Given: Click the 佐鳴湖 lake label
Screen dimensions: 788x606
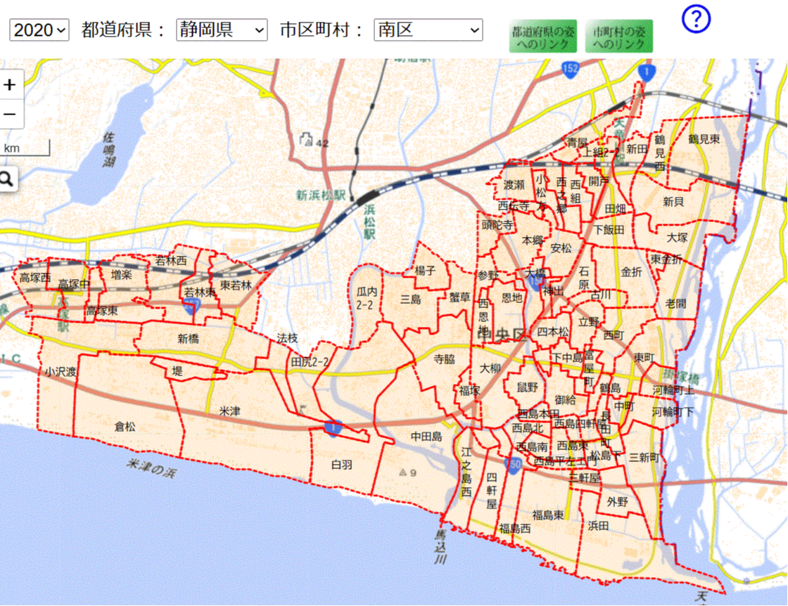Looking at the screenshot, I should pos(108,150).
